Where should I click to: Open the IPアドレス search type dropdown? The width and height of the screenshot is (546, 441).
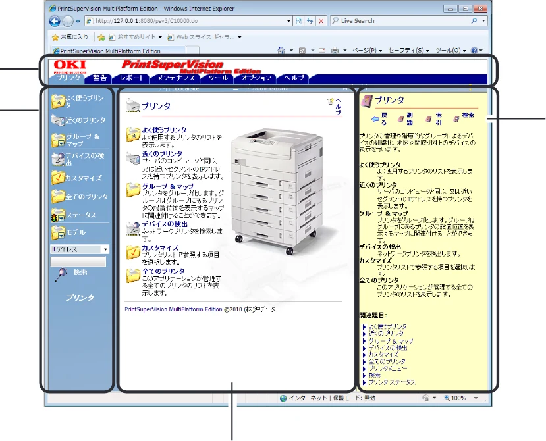pos(105,249)
